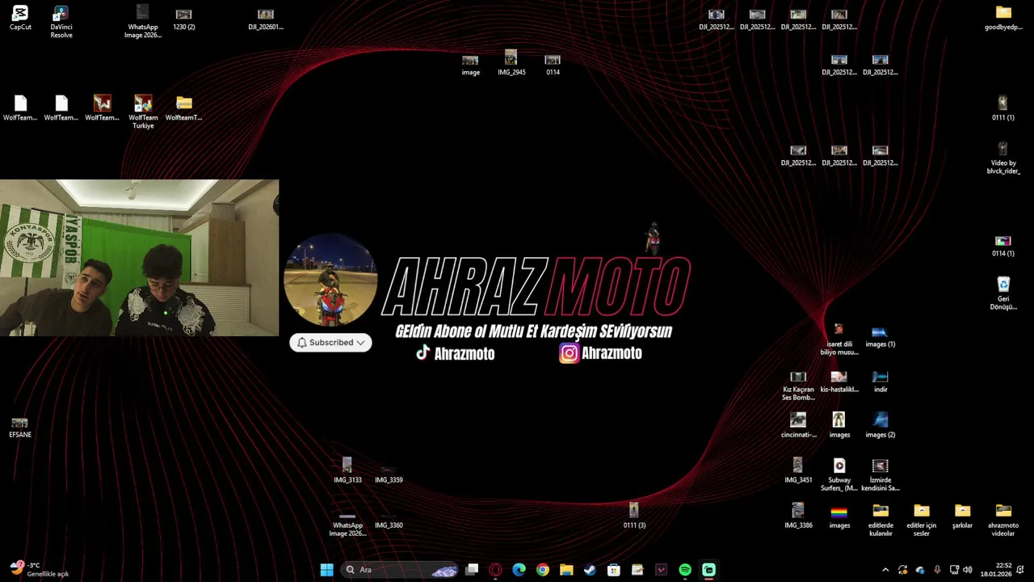
Task: Select the kis-hastalikl... image file
Action: [x=839, y=381]
